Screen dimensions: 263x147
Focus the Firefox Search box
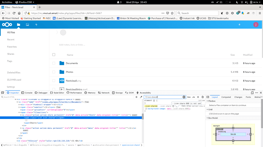tap(197, 13)
